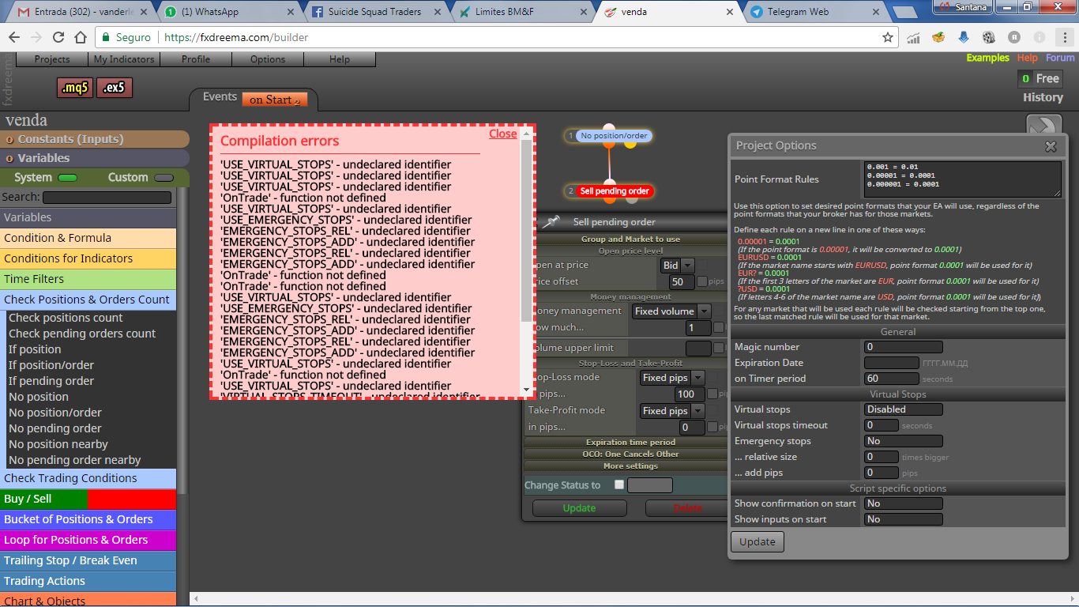1079x607 pixels.
Task: Click the orange box extension icon
Action: (938, 37)
